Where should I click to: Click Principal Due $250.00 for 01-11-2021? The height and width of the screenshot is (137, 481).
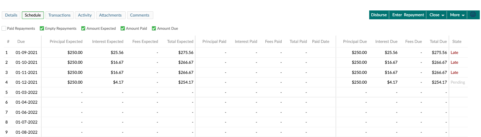[x=359, y=72]
